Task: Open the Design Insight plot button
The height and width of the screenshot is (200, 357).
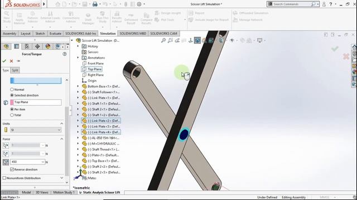Action: [x=168, y=13]
